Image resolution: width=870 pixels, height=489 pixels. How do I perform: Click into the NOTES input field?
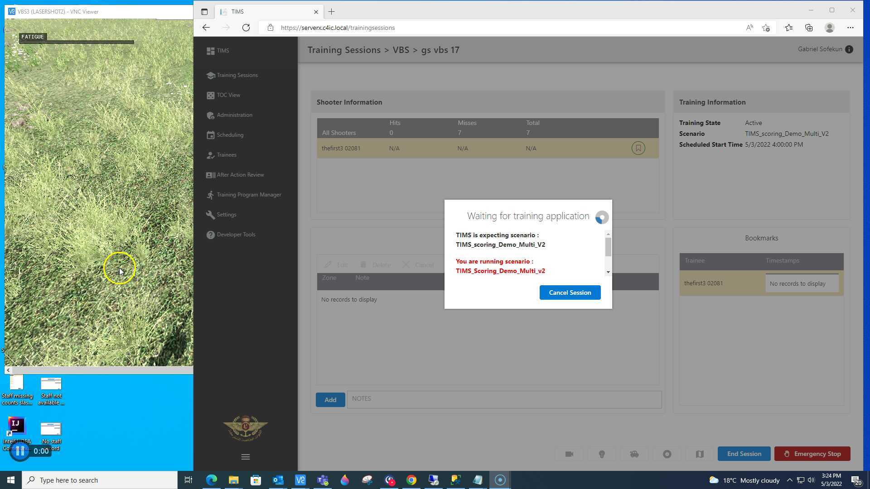tap(504, 399)
